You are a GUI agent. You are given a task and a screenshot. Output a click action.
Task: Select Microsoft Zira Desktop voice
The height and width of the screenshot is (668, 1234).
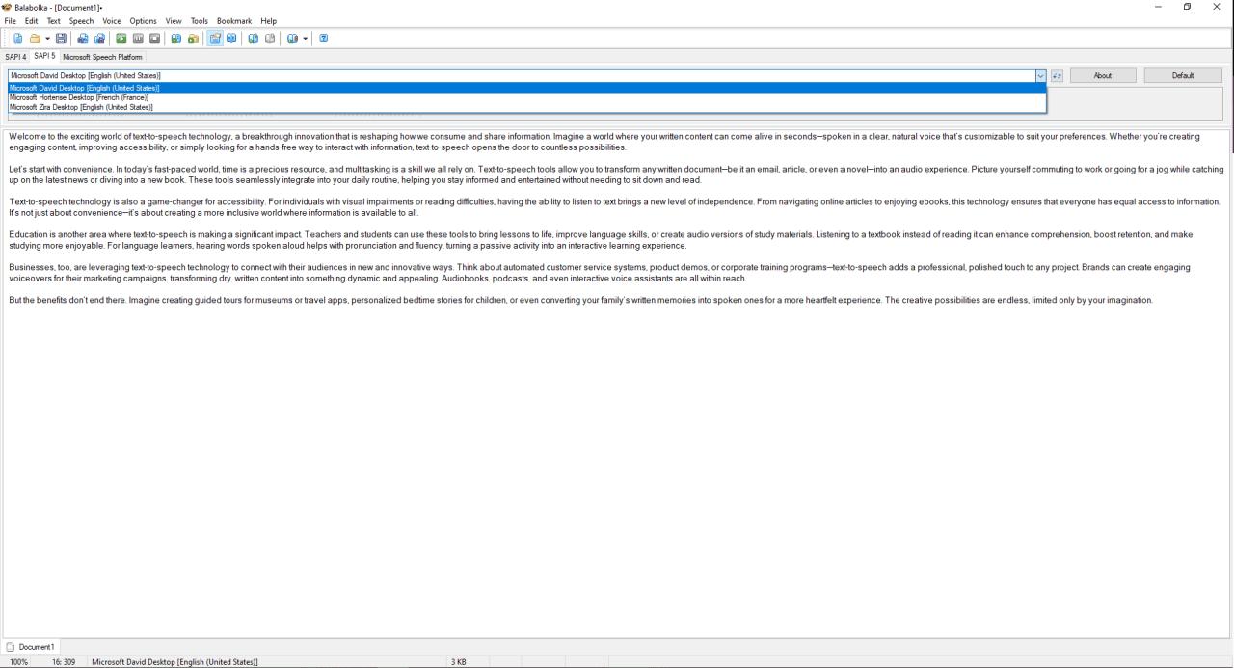tap(527, 107)
